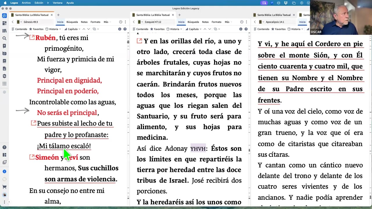Image resolution: width=372 pixels, height=209 pixels.
Task: Open the help question icon in sidebar bottom
Action: (x=4, y=147)
